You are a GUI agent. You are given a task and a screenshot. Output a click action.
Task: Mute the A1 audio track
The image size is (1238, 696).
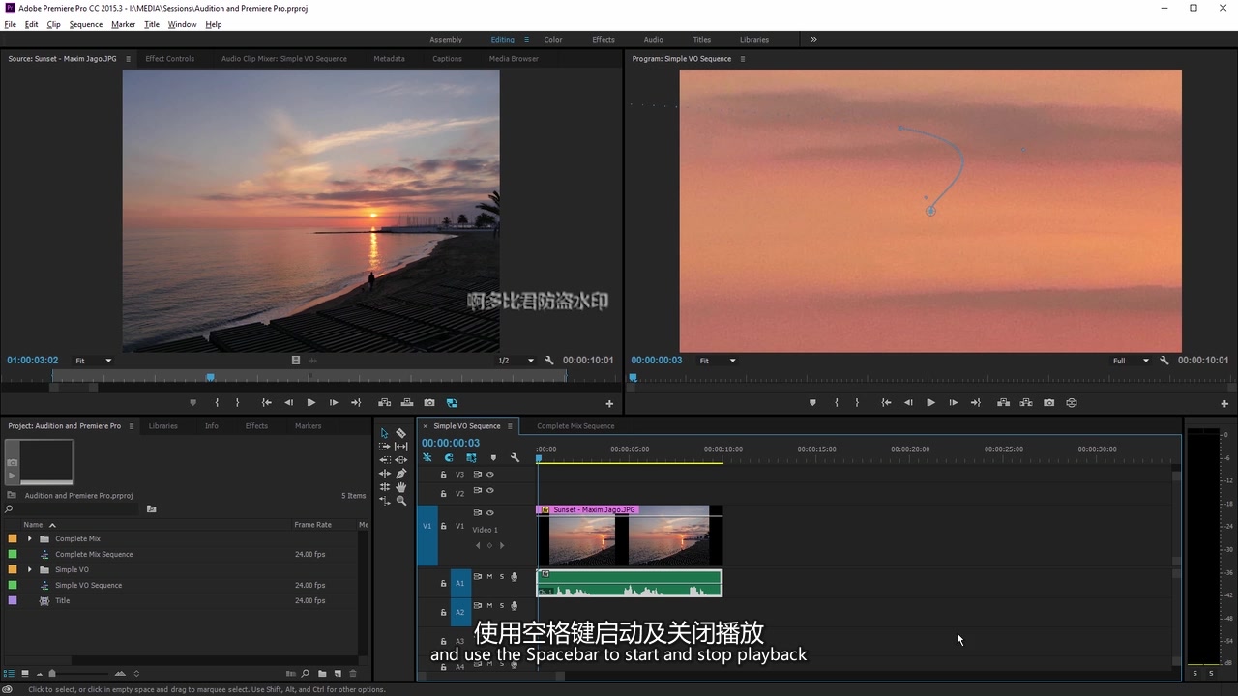click(x=489, y=576)
